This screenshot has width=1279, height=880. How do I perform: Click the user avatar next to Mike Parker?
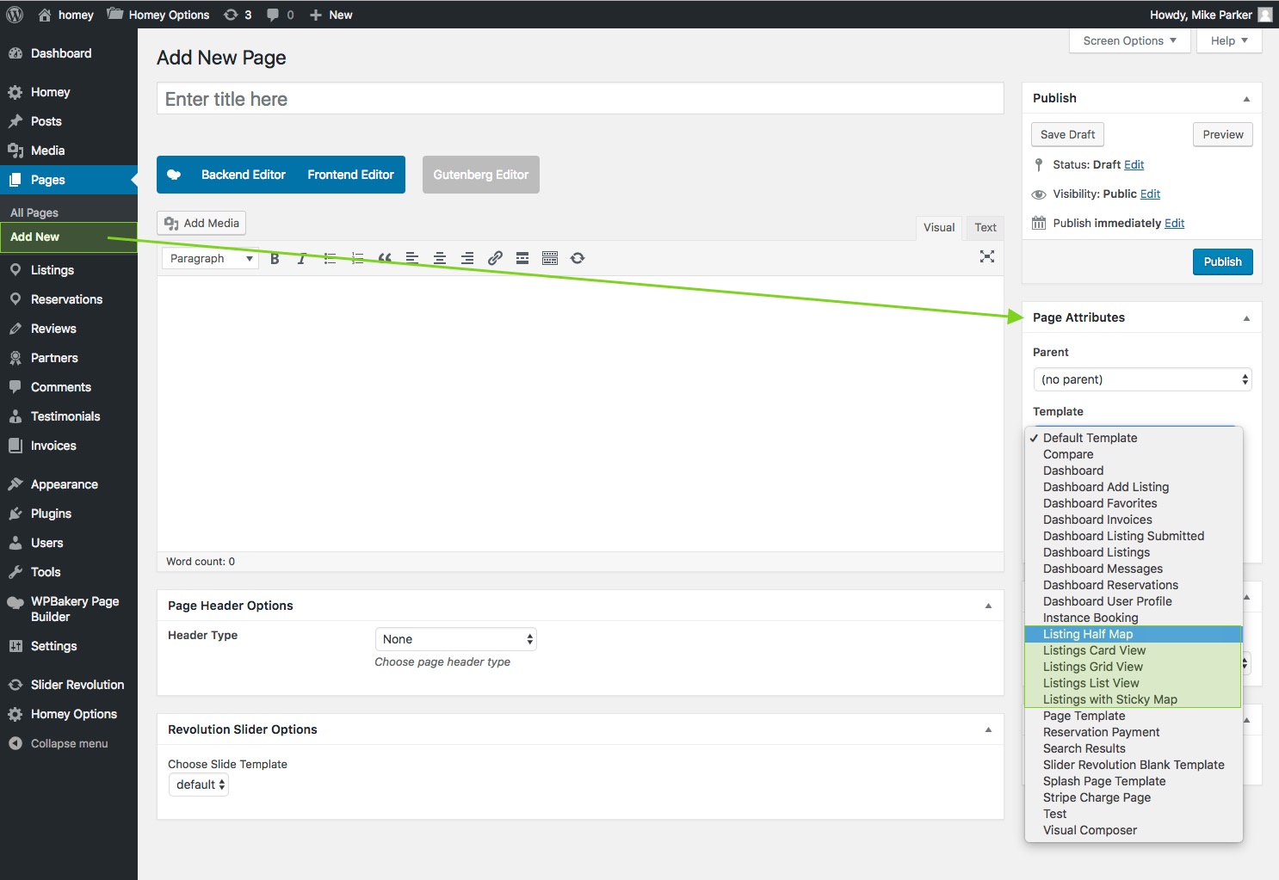pos(1265,15)
